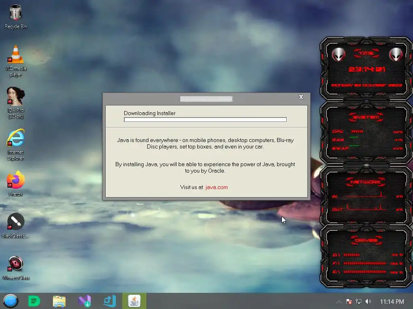This screenshot has height=309, width=413.
Task: Select the IDA Pro (32-bit) shortcut
Action: [x=16, y=103]
